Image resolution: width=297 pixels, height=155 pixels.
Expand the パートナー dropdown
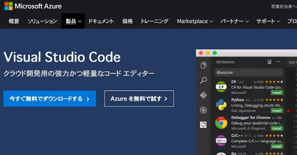(x=235, y=21)
